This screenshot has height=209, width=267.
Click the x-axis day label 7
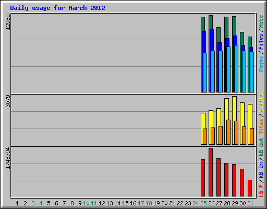[x=64, y=203]
